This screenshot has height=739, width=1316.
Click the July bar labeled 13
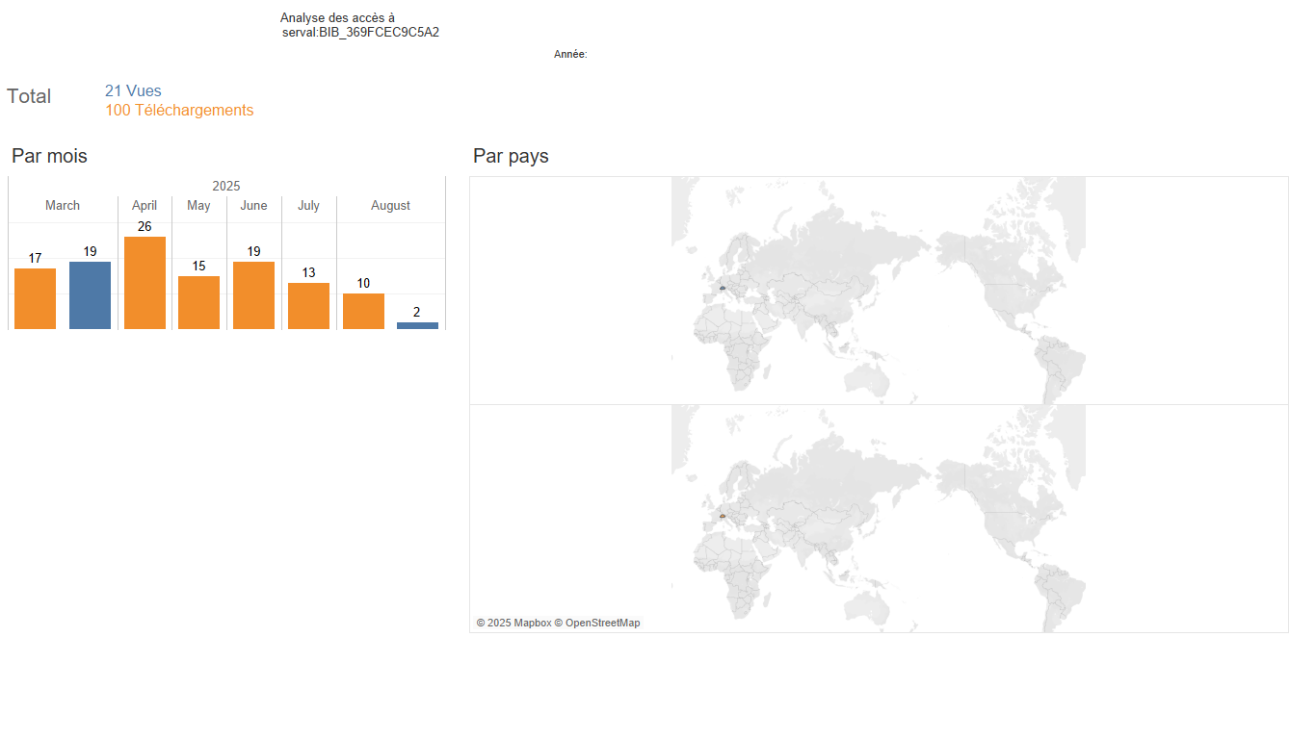click(x=308, y=306)
